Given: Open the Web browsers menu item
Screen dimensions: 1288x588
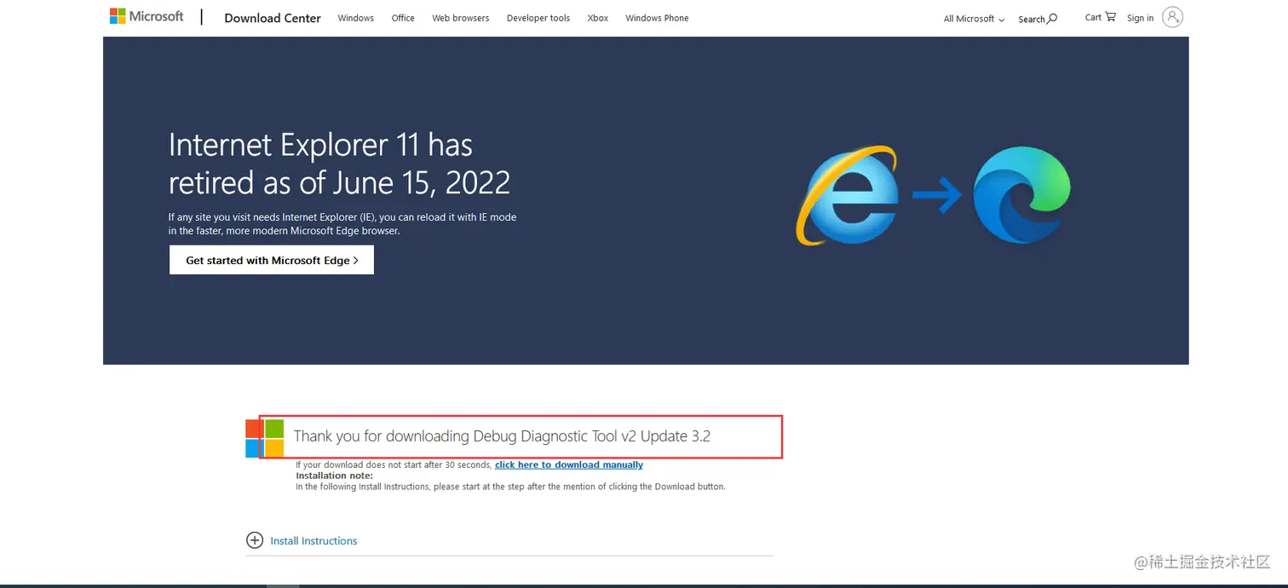Looking at the screenshot, I should tap(460, 18).
